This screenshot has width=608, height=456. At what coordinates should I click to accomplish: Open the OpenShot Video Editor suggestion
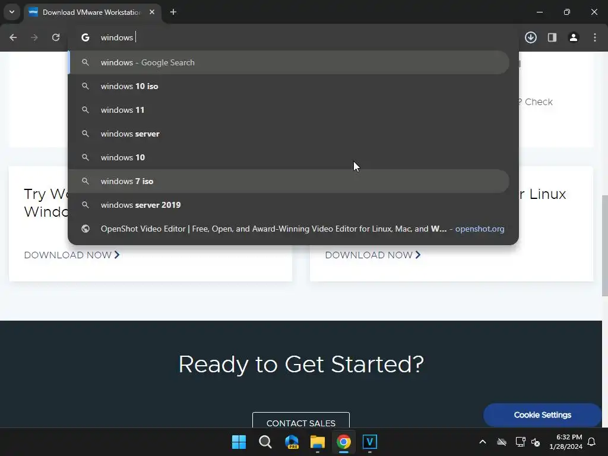pyautogui.click(x=289, y=229)
